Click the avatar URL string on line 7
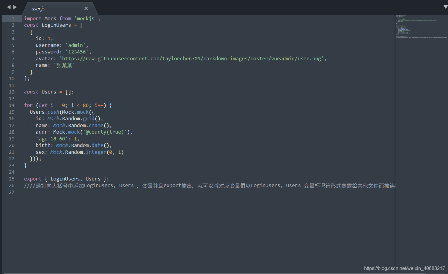 pos(192,58)
